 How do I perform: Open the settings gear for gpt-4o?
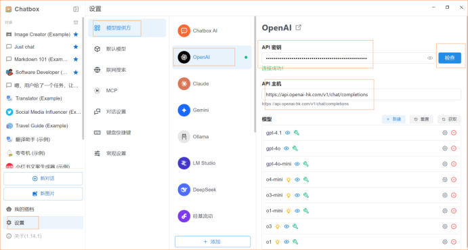(445, 148)
